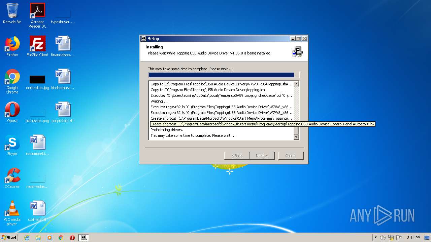Open Chrome from the taskbar
Screen dimensions: 431x242
(x=61, y=238)
